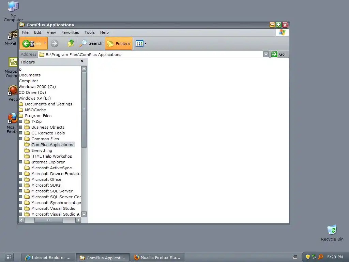
Task: Select the Documents and Settings folder
Action: tap(48, 104)
